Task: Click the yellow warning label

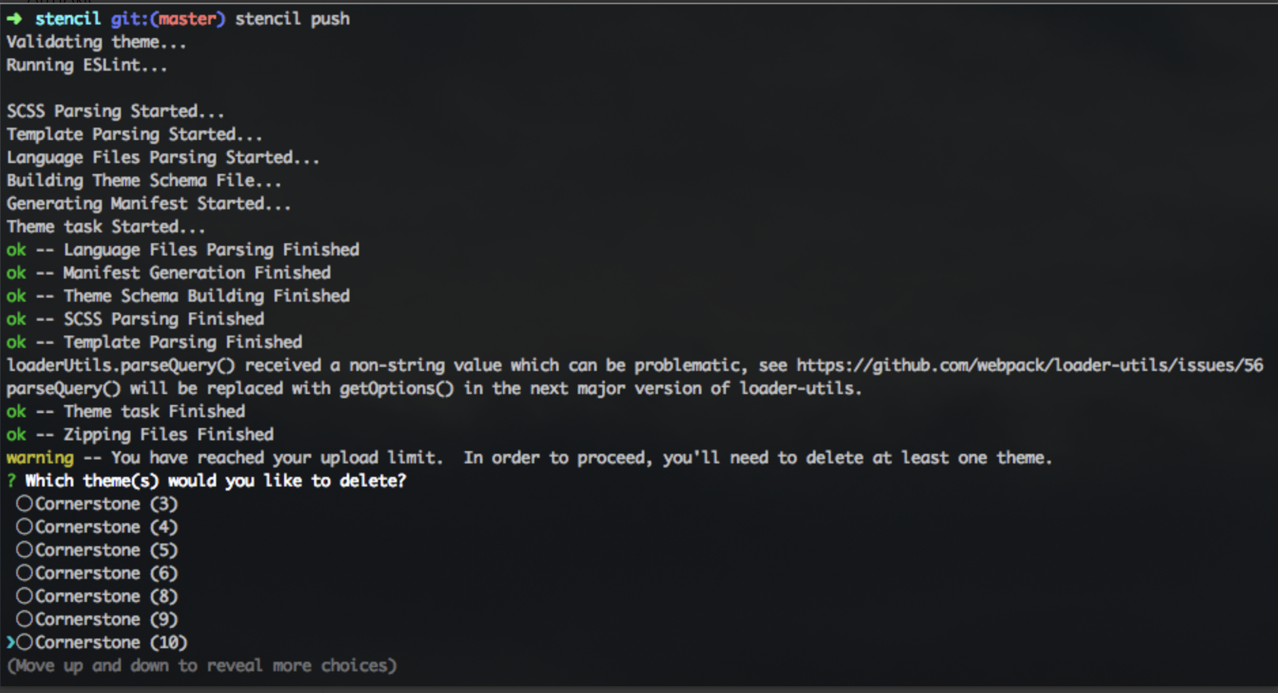Action: click(x=40, y=458)
